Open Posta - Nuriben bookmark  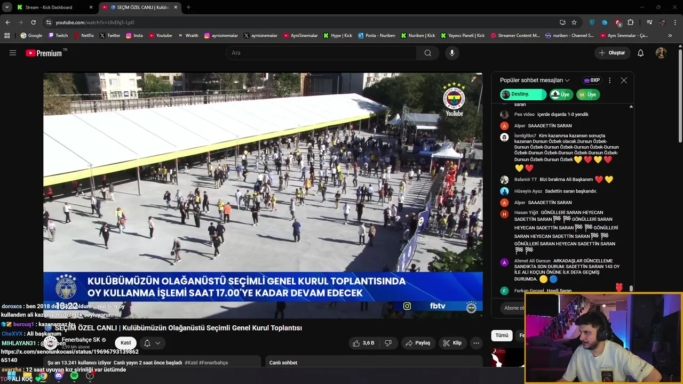377,36
